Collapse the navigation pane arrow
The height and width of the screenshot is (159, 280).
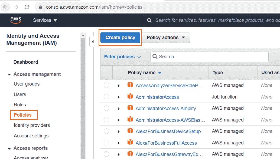coord(93,42)
